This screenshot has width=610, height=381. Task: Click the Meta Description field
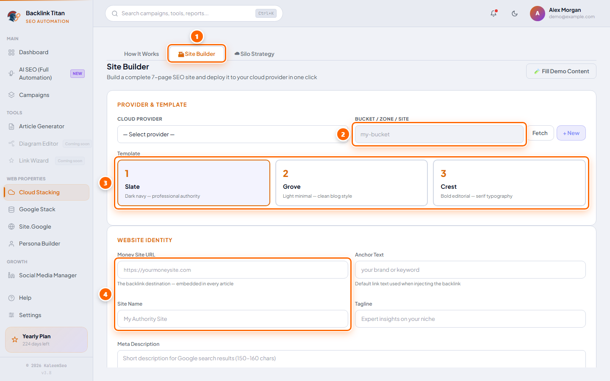point(352,359)
